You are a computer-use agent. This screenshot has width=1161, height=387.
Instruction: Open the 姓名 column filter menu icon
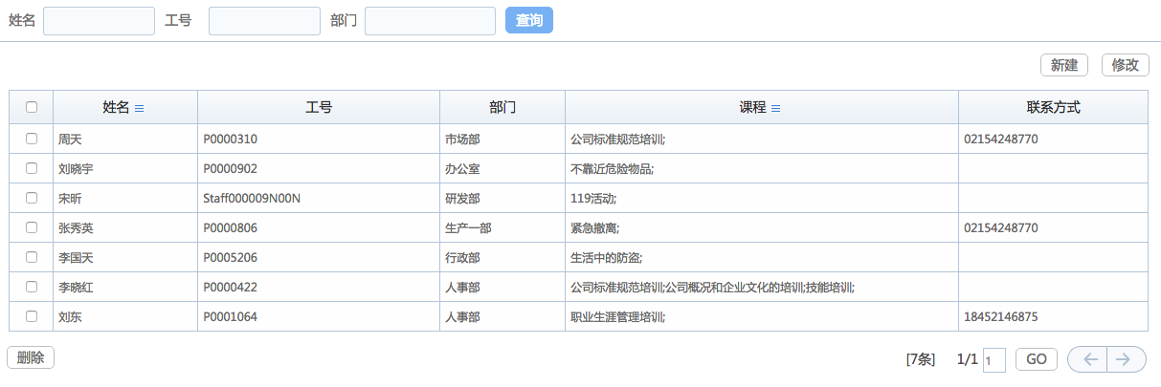pos(139,109)
